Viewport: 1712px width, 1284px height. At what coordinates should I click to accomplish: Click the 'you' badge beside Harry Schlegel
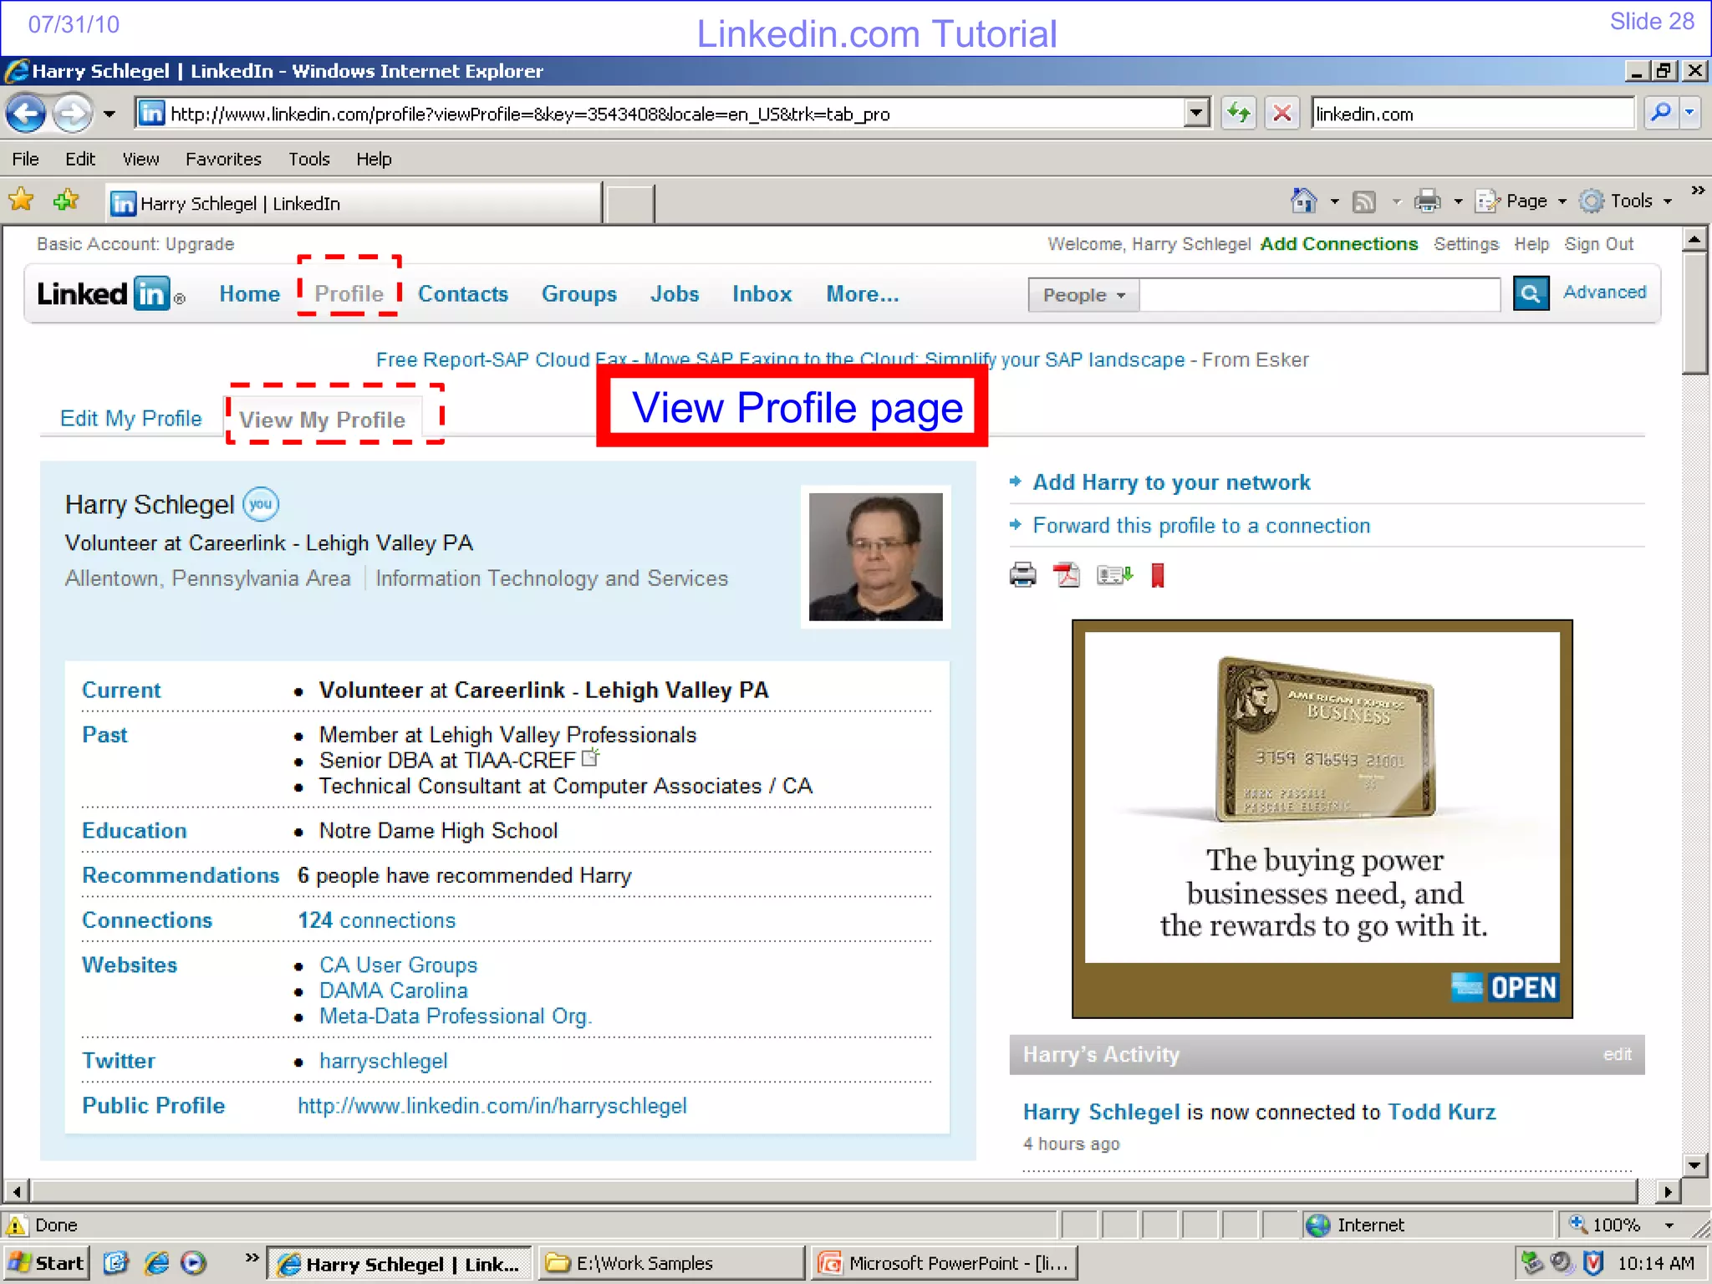[261, 504]
